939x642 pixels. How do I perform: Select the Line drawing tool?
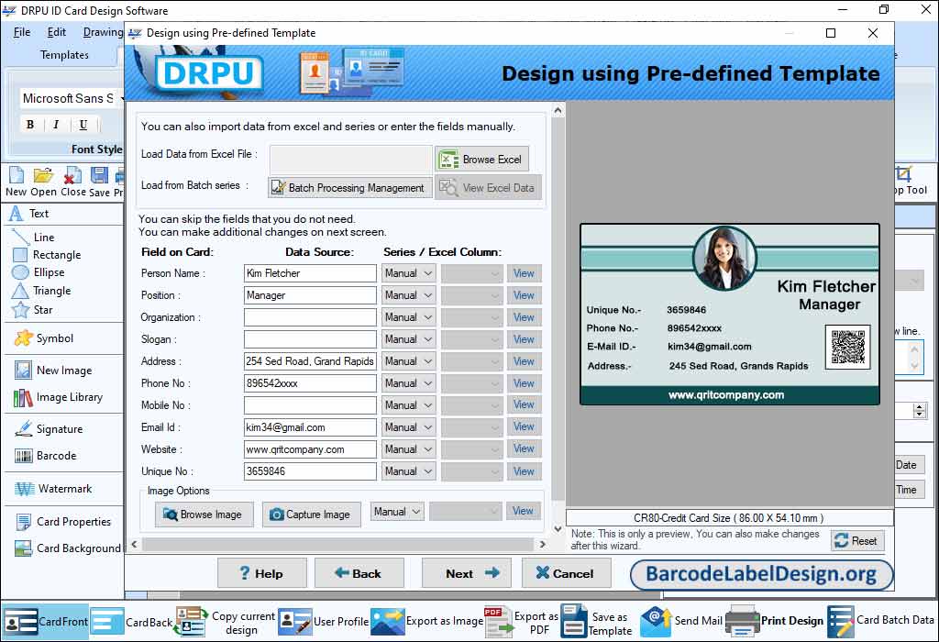tap(33, 238)
